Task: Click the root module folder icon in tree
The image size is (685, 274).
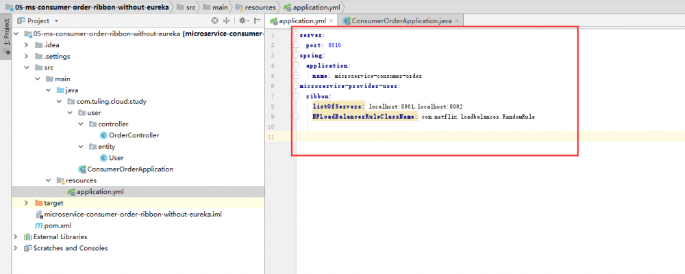Action: (28, 33)
